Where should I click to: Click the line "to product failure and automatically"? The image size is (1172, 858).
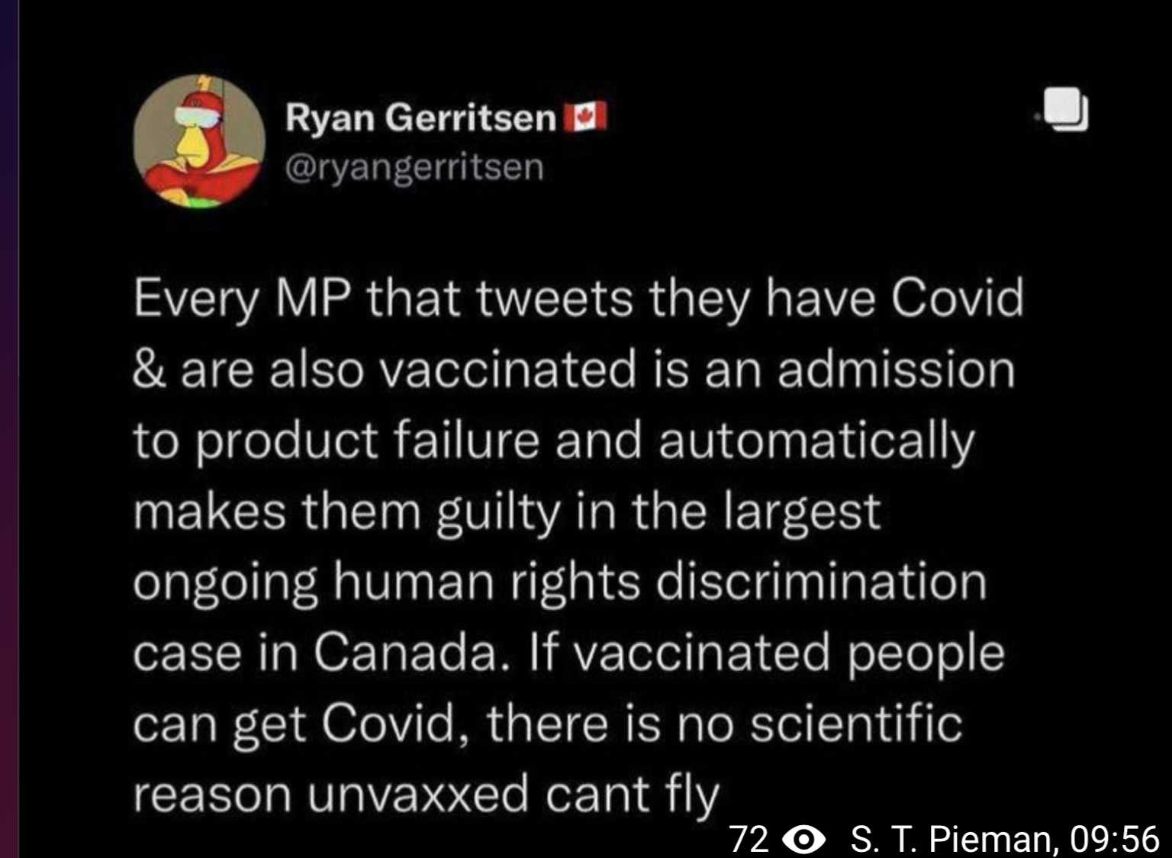(x=554, y=440)
